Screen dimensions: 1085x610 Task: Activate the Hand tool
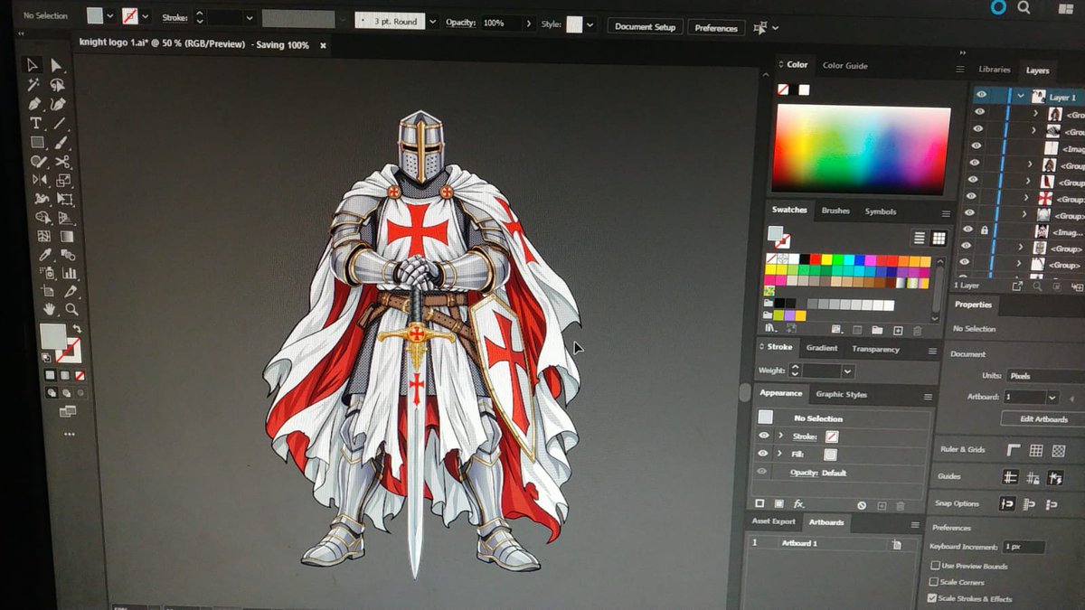[x=50, y=309]
